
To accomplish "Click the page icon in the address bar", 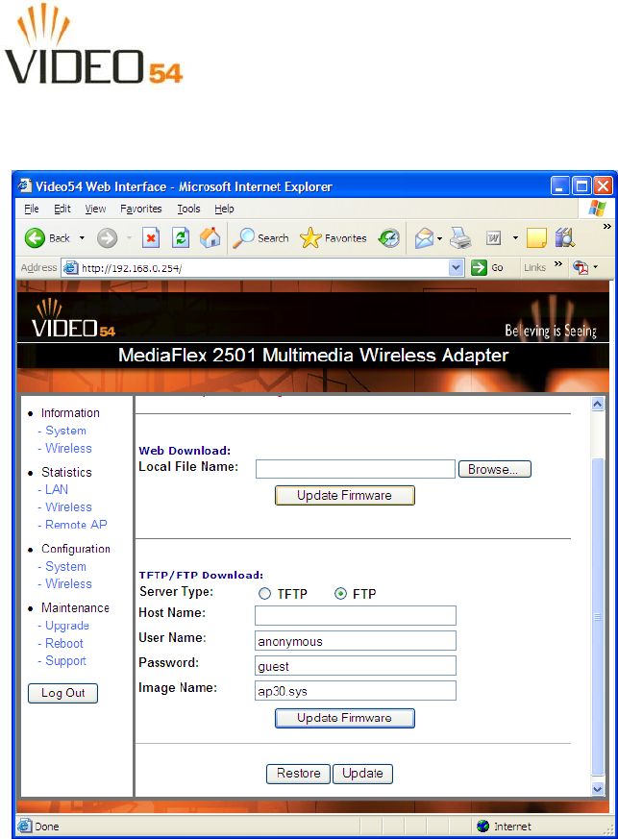I will 70,267.
